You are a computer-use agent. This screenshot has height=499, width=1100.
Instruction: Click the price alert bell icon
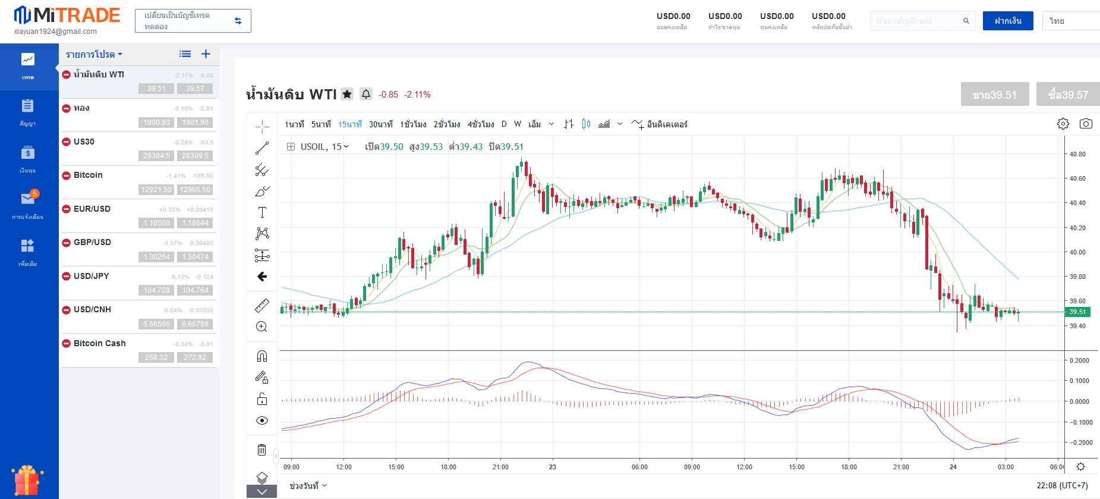[x=366, y=94]
